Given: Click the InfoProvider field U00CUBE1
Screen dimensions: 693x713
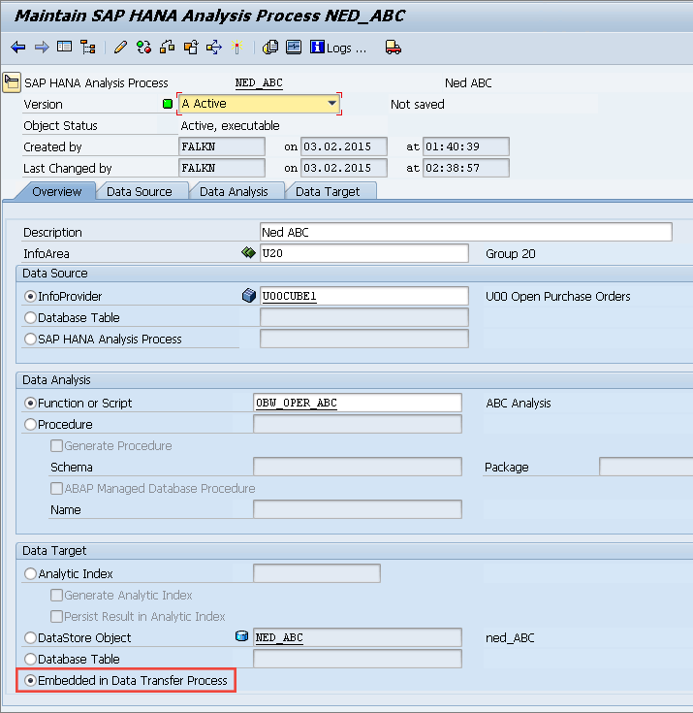Looking at the screenshot, I should pos(364,296).
